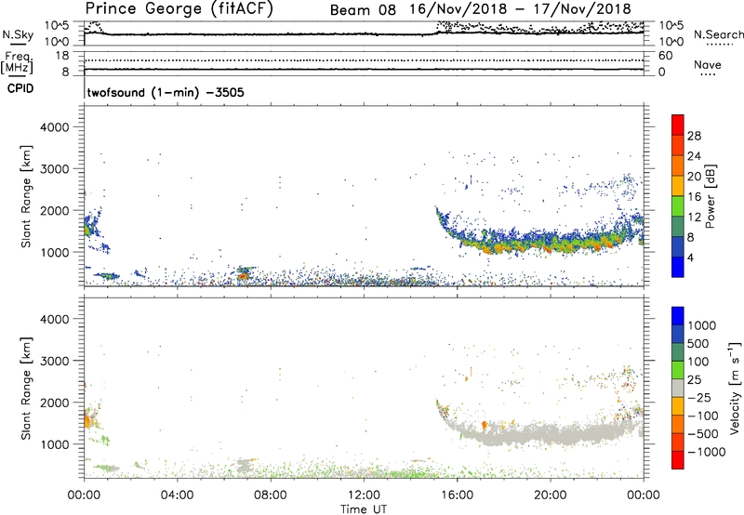The width and height of the screenshot is (744, 515).
Task: Pick the grey ±25 swatch on velocity bar
Action: point(678,388)
